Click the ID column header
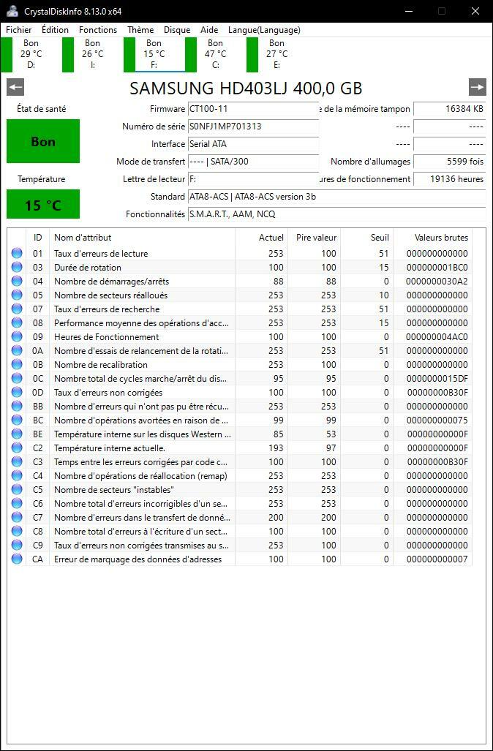This screenshot has width=493, height=751. (x=37, y=238)
